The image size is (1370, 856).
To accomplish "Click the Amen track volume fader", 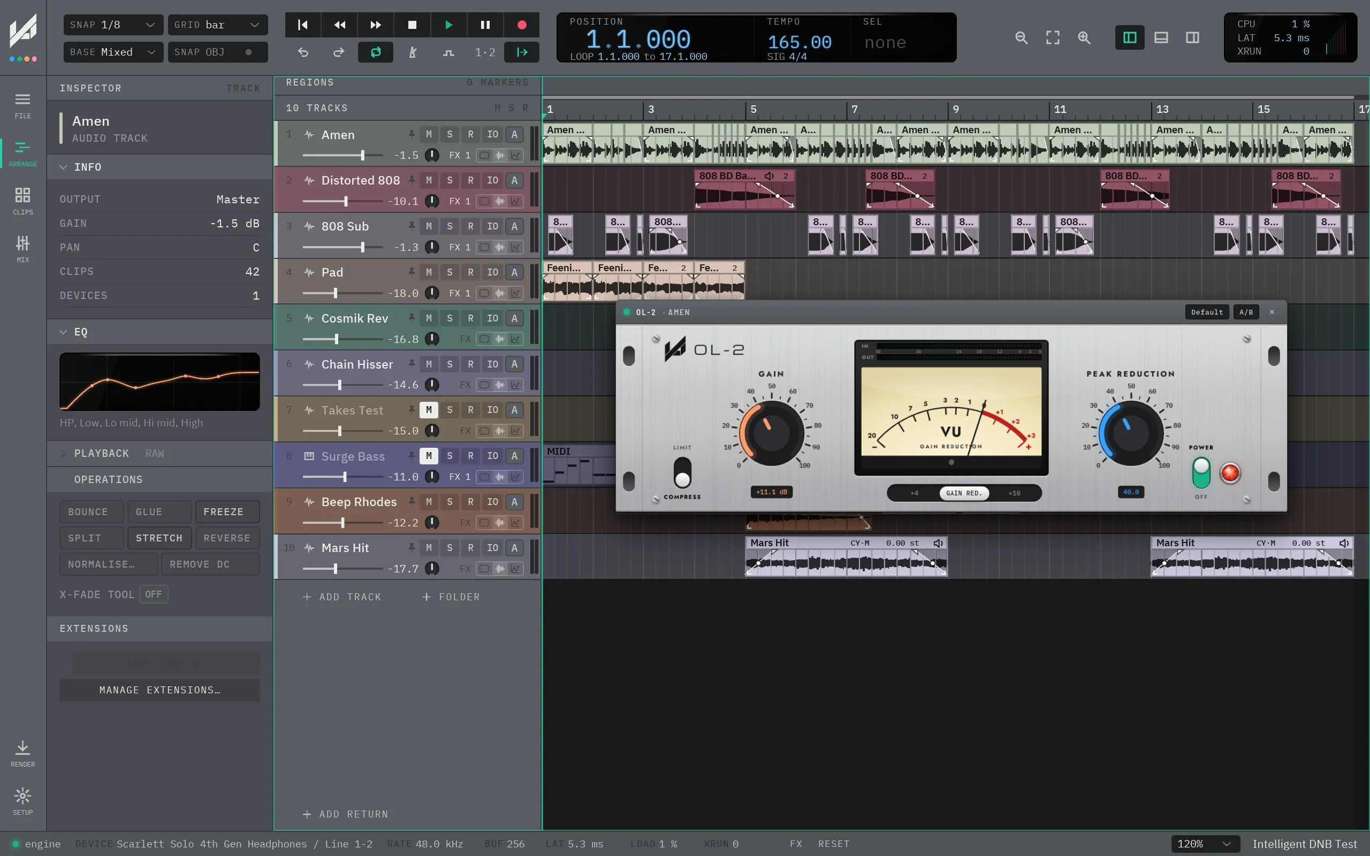I will click(x=343, y=155).
